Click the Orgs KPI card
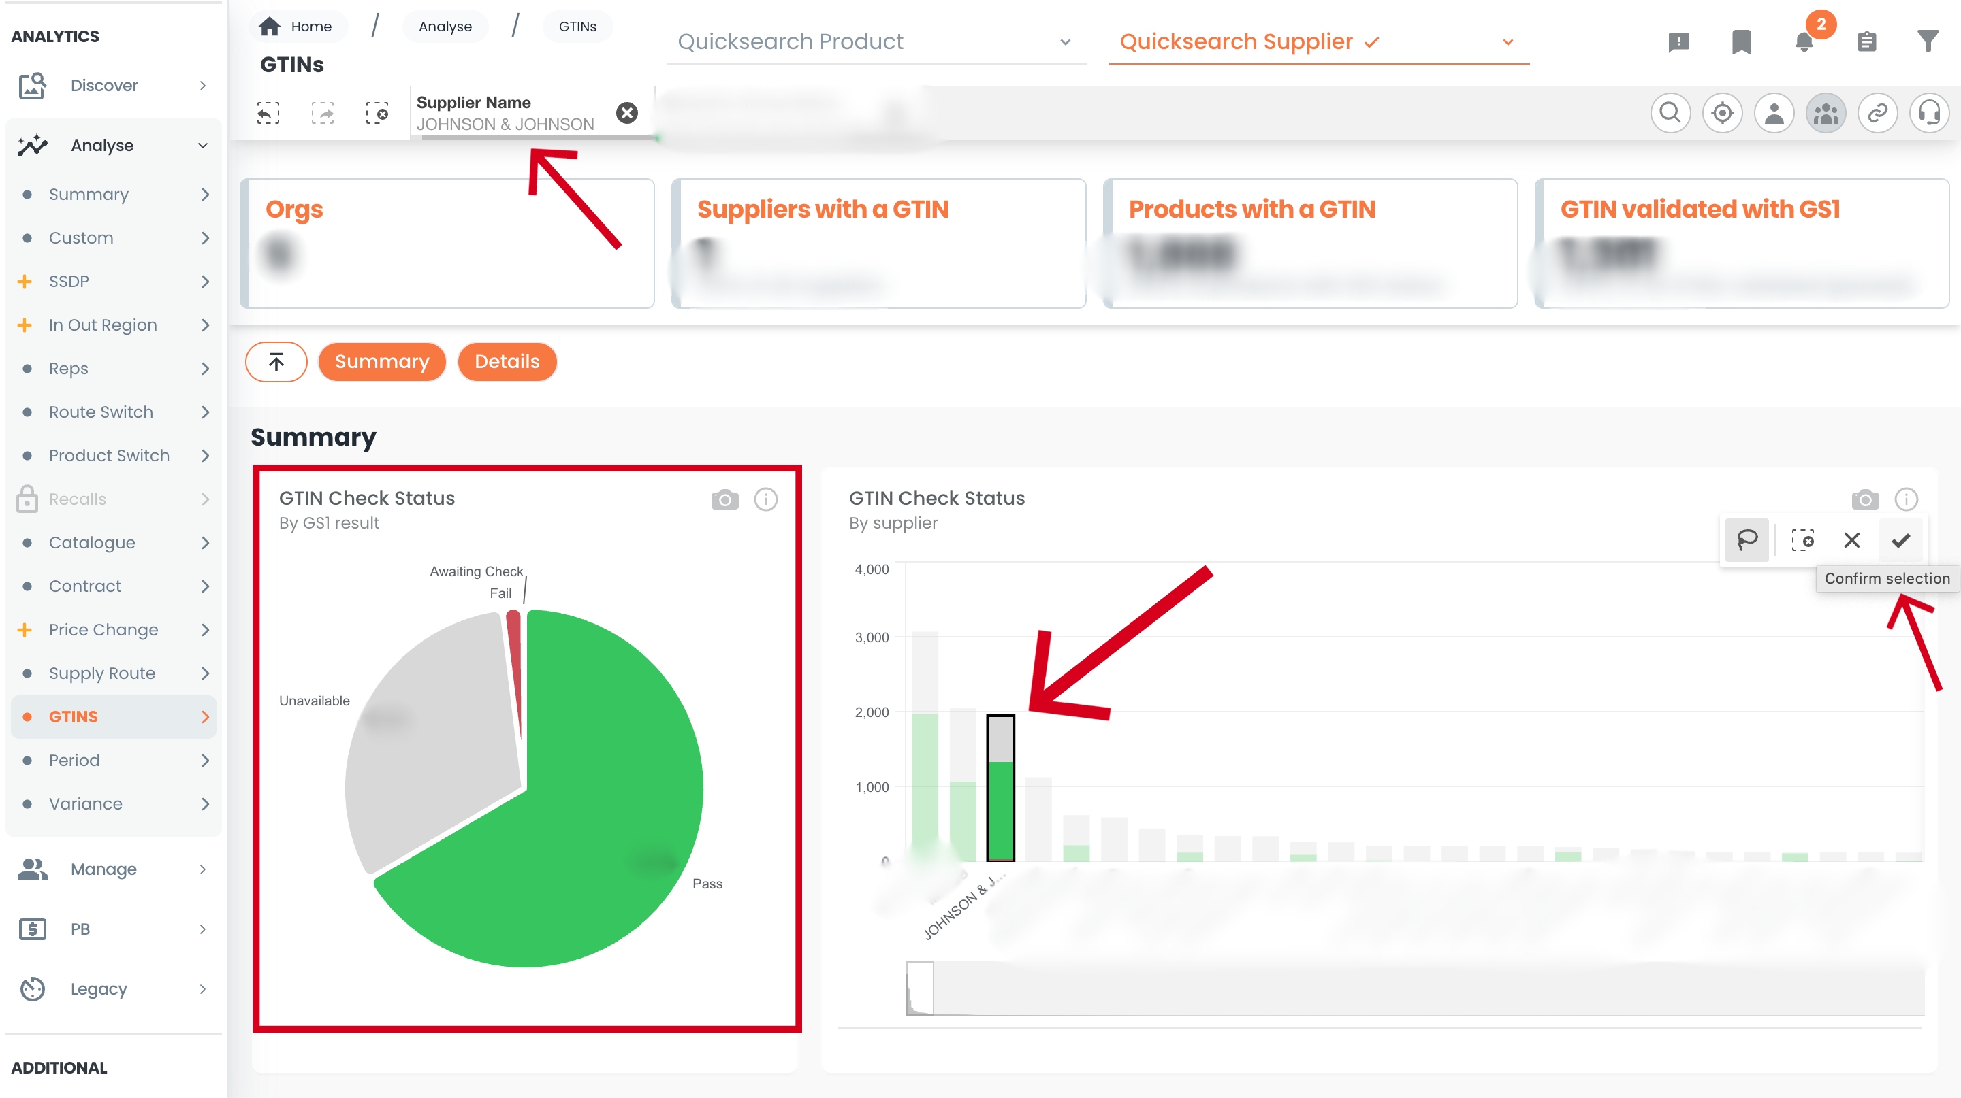The height and width of the screenshot is (1098, 1961). [x=447, y=244]
